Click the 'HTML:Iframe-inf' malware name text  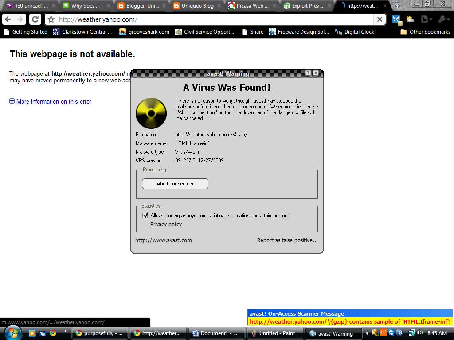click(x=192, y=143)
